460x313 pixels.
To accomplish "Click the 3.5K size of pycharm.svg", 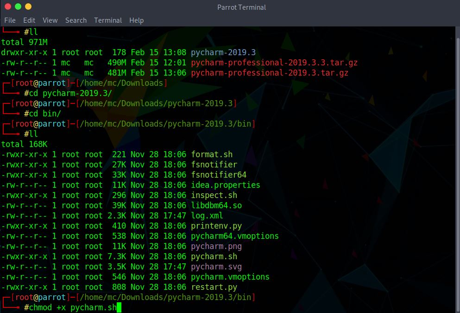I will [117, 267].
